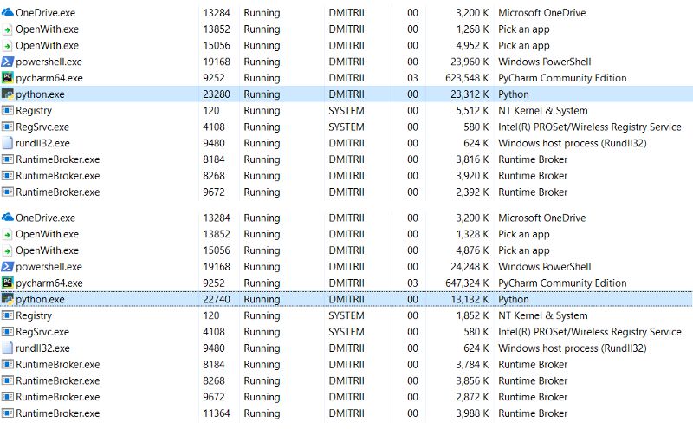Select python.exe process with PID 22740
The height and width of the screenshot is (429, 693).
346,299
